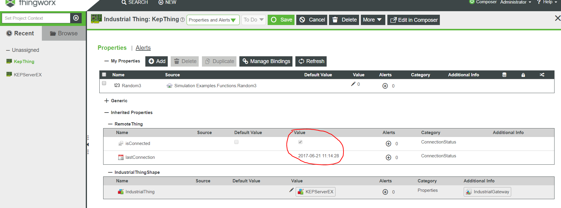Screen dimensions: 561x208
Task: Toggle select-all checkbox in properties header
Action: (x=104, y=75)
